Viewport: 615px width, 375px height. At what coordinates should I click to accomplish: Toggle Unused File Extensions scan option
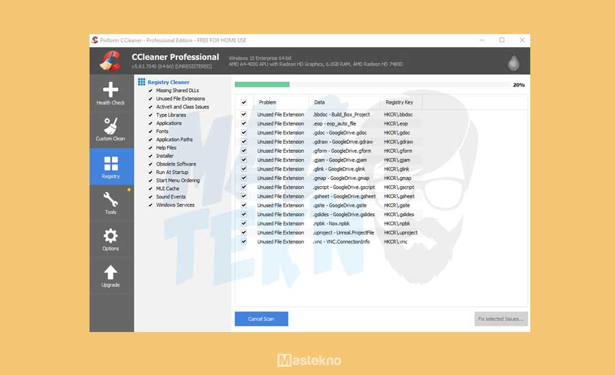click(x=150, y=99)
